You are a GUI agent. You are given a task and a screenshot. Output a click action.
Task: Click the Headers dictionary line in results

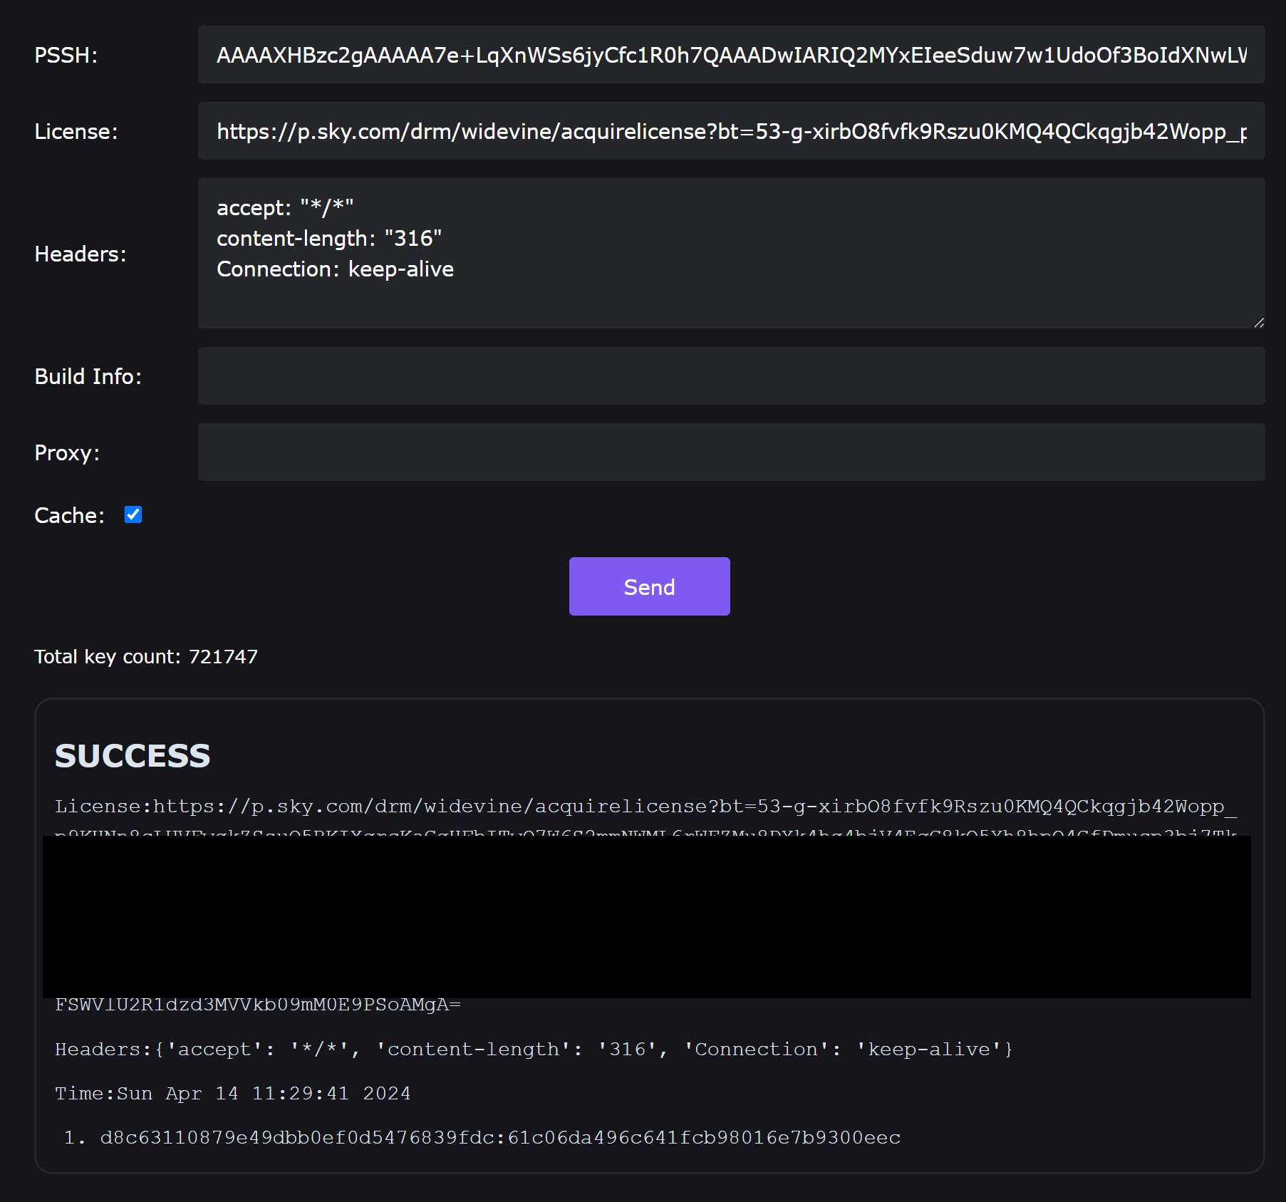533,1049
